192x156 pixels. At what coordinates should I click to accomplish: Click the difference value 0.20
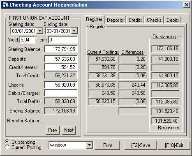point(133,59)
